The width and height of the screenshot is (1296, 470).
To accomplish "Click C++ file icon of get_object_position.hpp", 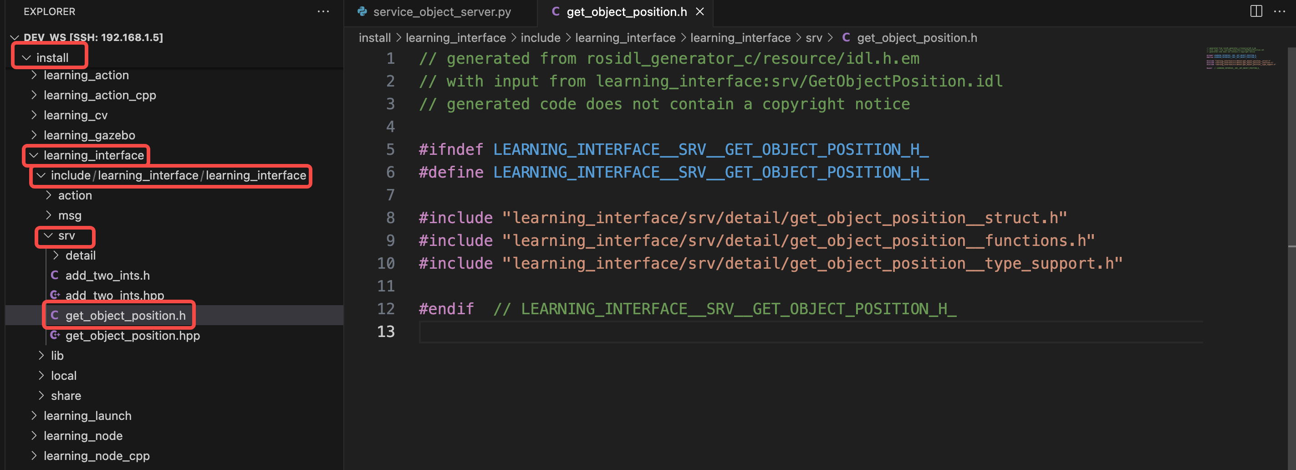I will point(55,336).
